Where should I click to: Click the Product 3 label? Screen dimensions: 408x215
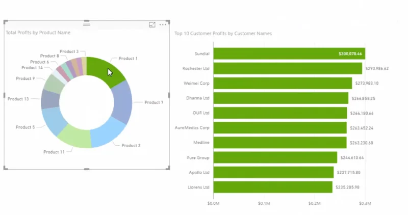69,51
